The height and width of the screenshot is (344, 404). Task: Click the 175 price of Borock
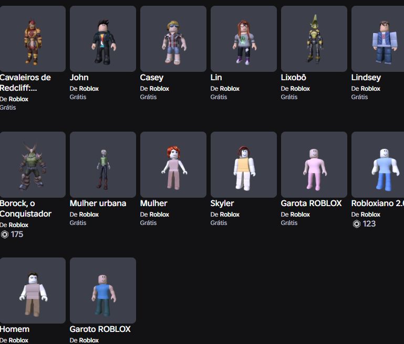pos(17,234)
